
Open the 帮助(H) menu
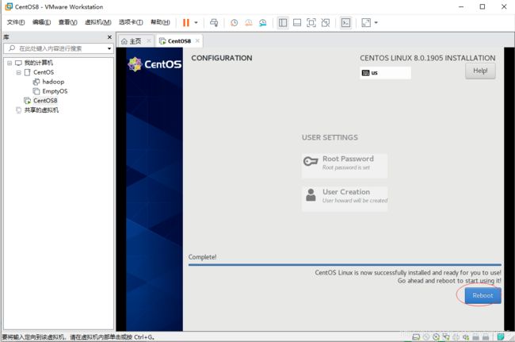coord(160,22)
